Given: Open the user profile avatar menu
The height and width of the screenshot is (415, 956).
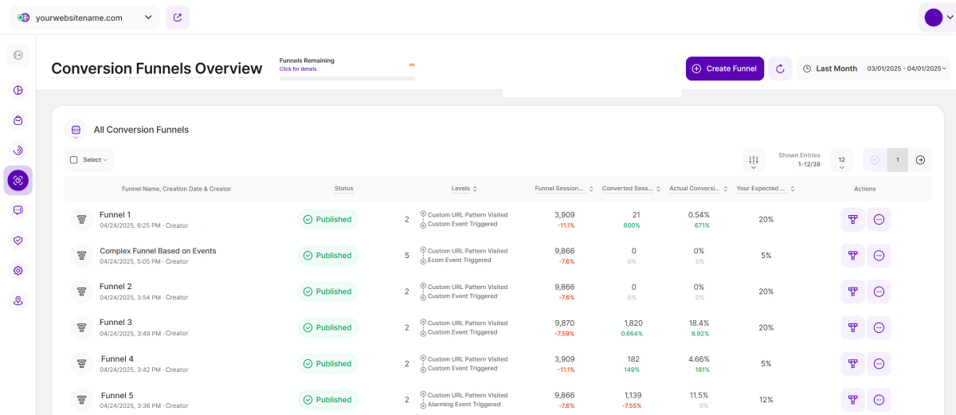Looking at the screenshot, I should [x=933, y=17].
